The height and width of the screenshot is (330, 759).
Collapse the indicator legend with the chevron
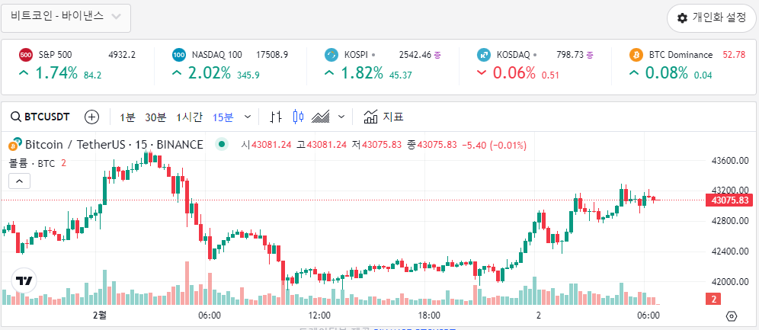pos(20,181)
